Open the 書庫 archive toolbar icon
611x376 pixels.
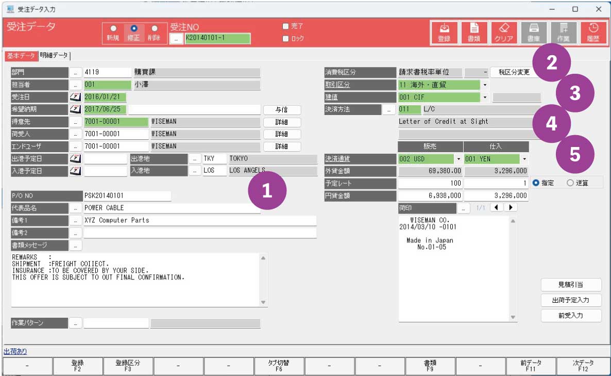click(x=533, y=32)
